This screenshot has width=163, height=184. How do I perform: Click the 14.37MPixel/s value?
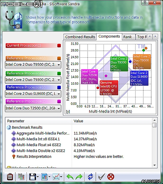85,139
